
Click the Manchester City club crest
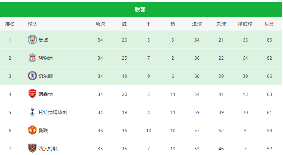pyautogui.click(x=32, y=40)
